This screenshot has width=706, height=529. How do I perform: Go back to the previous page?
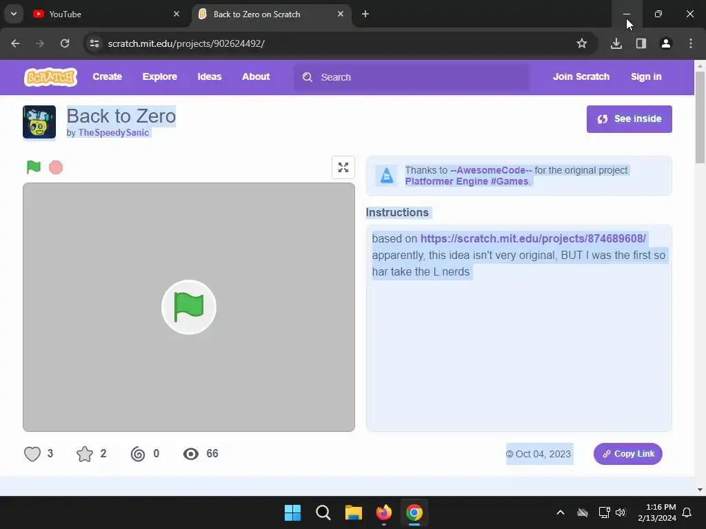click(x=15, y=43)
